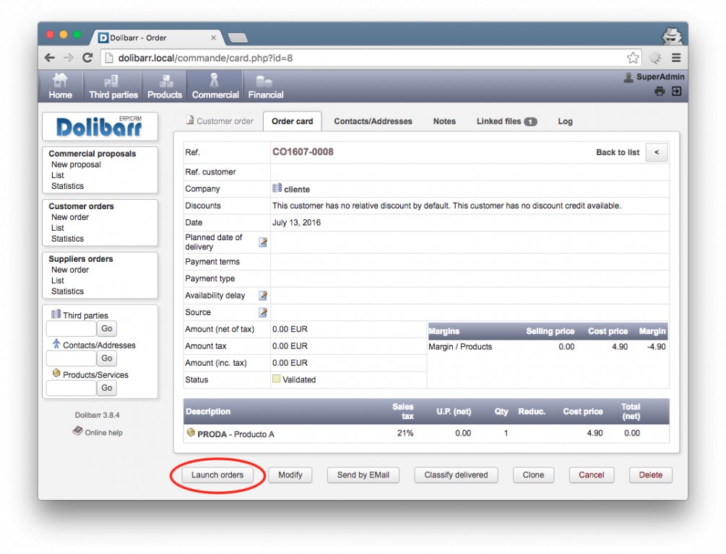Open New order under Suppliers orders
This screenshot has width=726, height=554.
point(70,270)
